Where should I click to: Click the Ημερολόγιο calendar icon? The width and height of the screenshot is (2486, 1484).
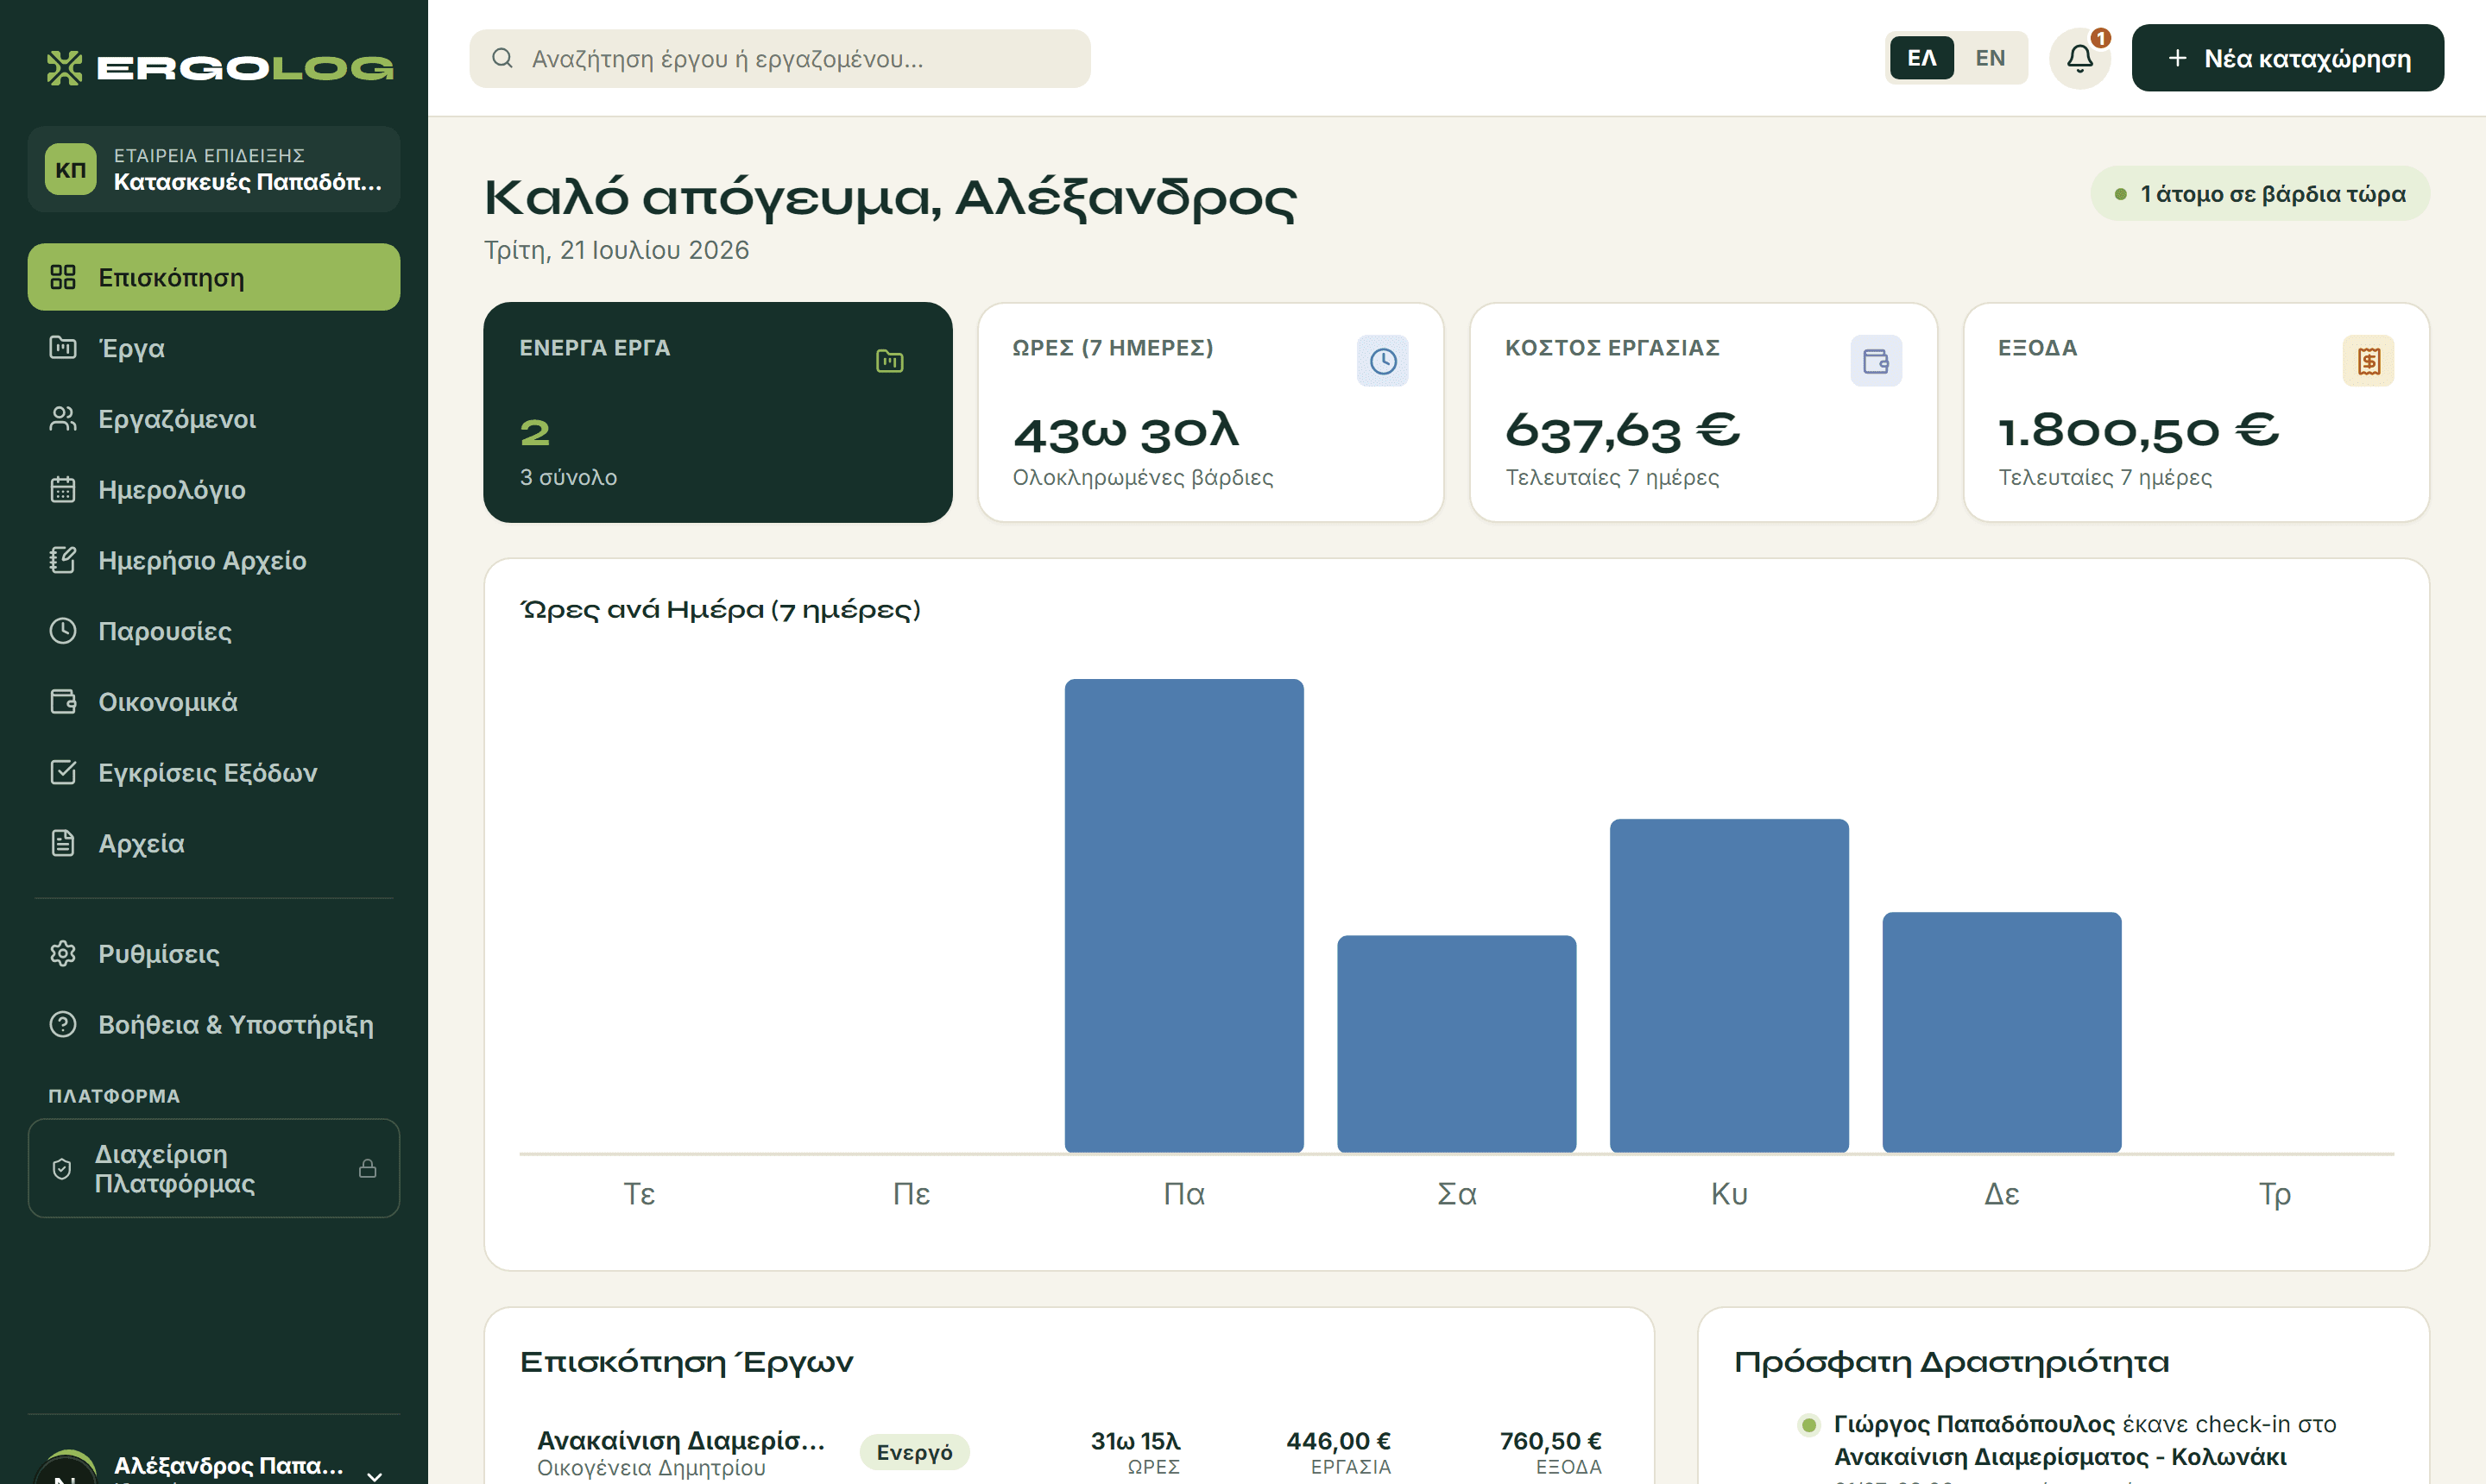[63, 490]
